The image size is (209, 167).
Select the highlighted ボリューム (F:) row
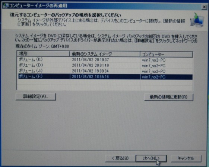(105, 76)
